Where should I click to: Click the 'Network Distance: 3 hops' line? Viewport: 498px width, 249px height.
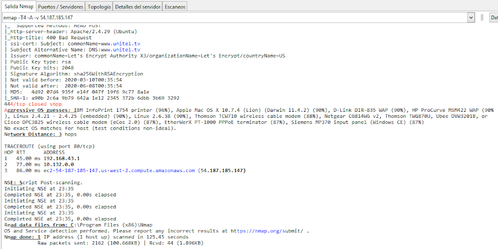click(x=40, y=134)
